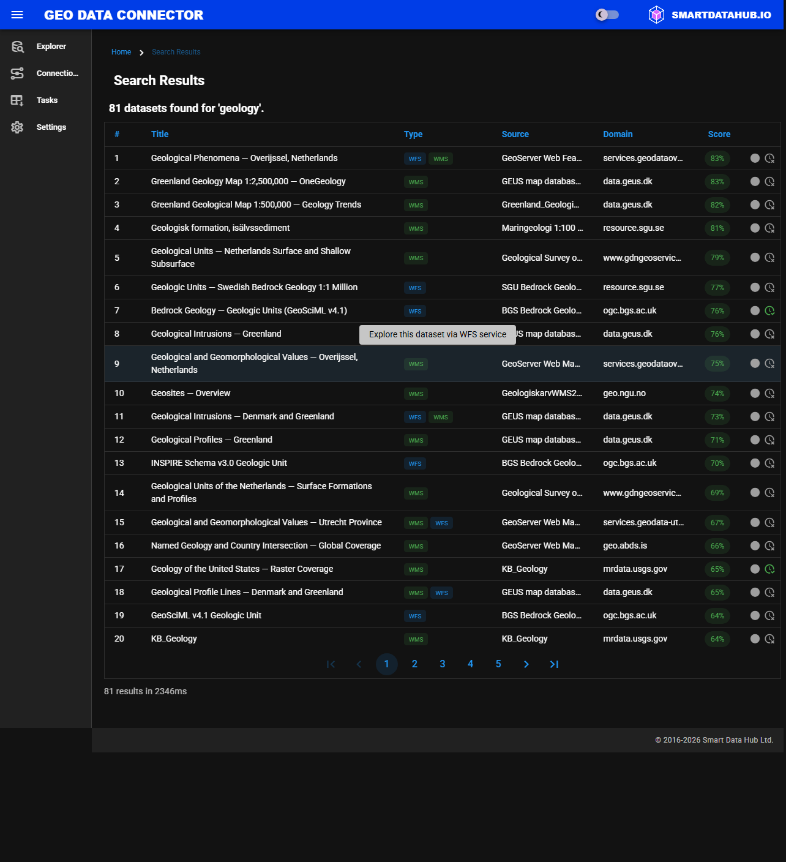Image resolution: width=786 pixels, height=862 pixels.
Task: Click the Domain column header
Action: click(x=618, y=134)
